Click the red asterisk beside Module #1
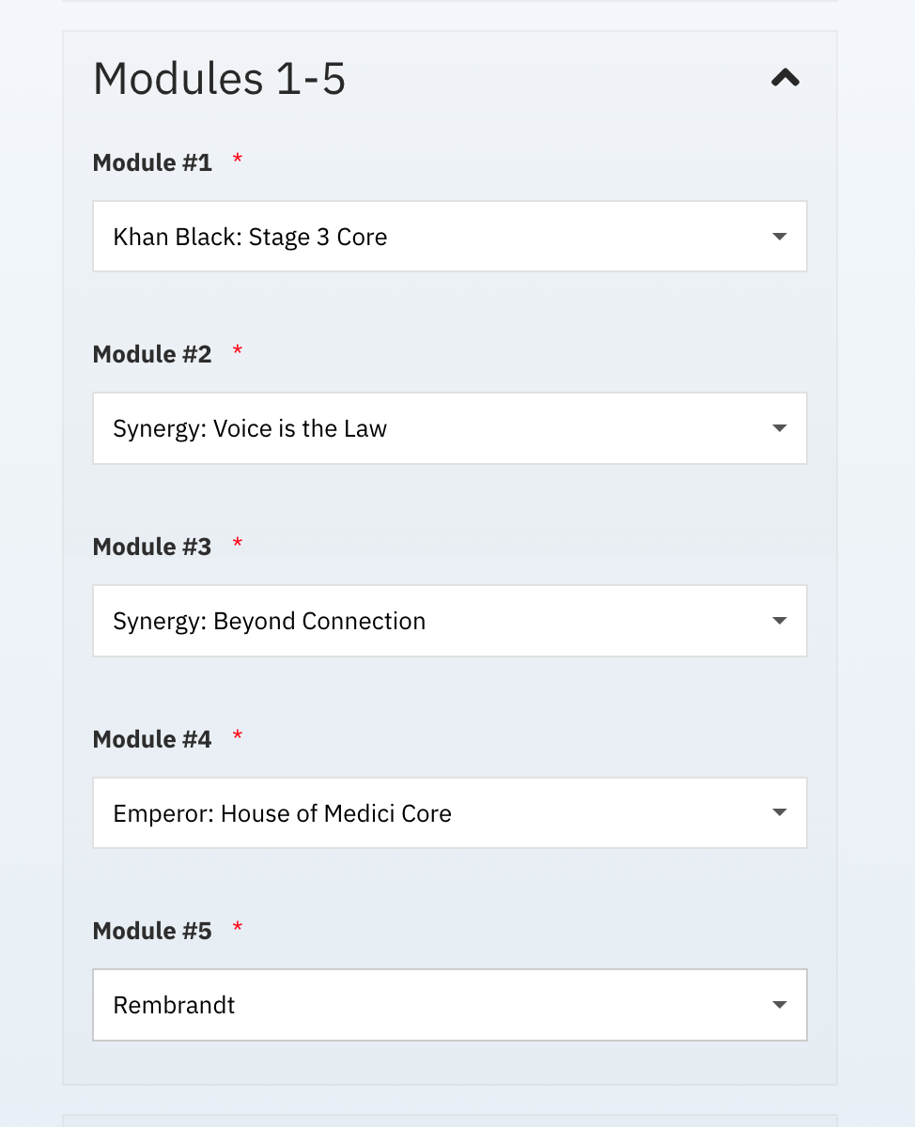This screenshot has height=1127, width=915. point(238,159)
